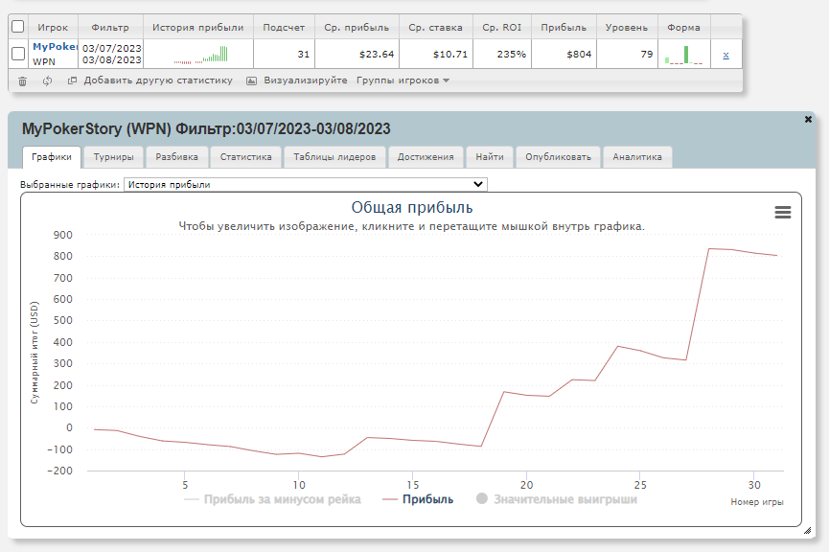Click the Общая прибыль chart title
Image resolution: width=829 pixels, height=552 pixels.
(x=412, y=207)
